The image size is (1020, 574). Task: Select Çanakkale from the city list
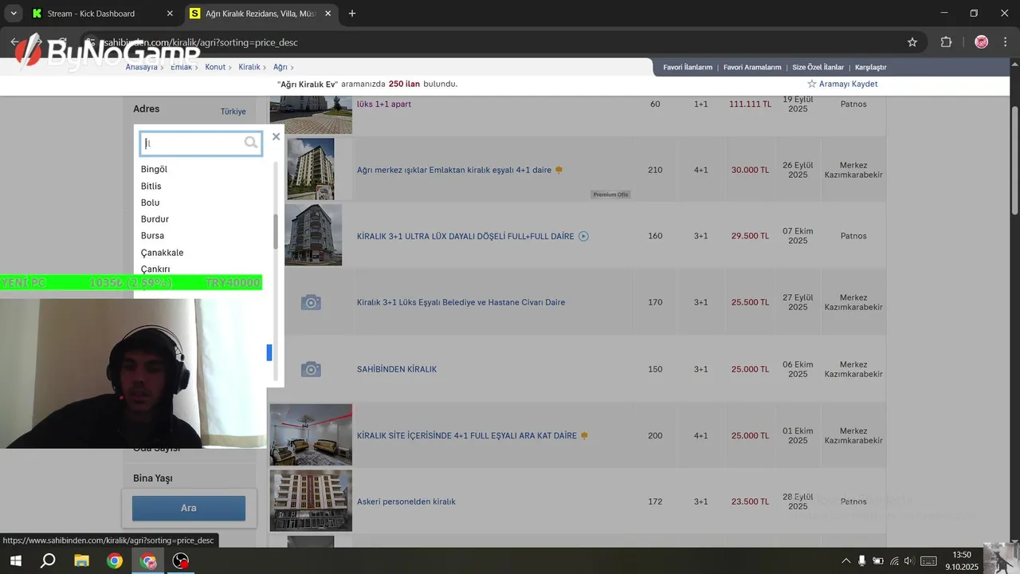(162, 253)
